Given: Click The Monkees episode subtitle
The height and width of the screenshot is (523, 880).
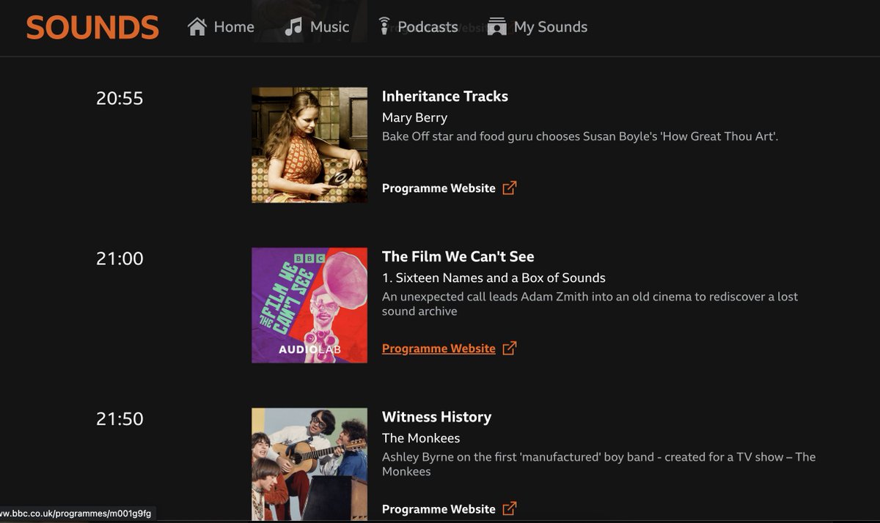Looking at the screenshot, I should [421, 438].
